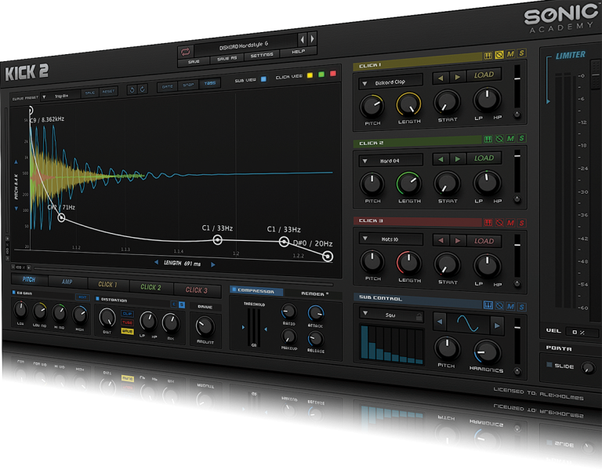Select previous Click 2 sample arrow
The image size is (602, 470).
coord(441,159)
